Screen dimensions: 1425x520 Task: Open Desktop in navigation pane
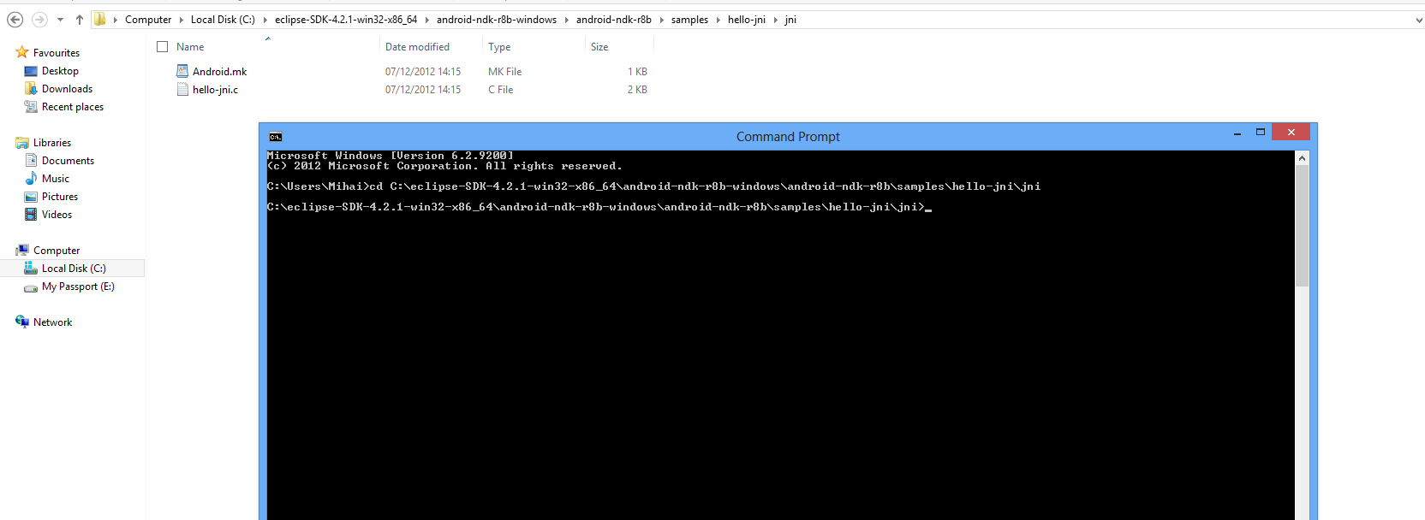pyautogui.click(x=60, y=71)
